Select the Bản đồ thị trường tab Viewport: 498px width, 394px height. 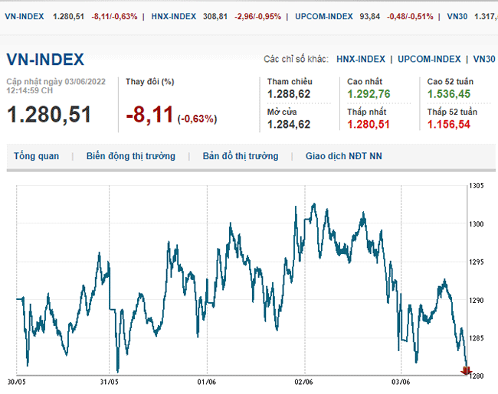[x=241, y=156]
